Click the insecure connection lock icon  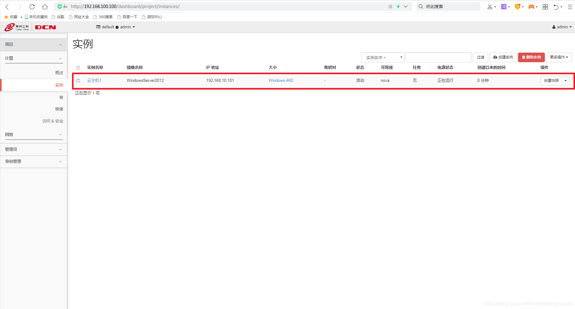[x=65, y=6]
